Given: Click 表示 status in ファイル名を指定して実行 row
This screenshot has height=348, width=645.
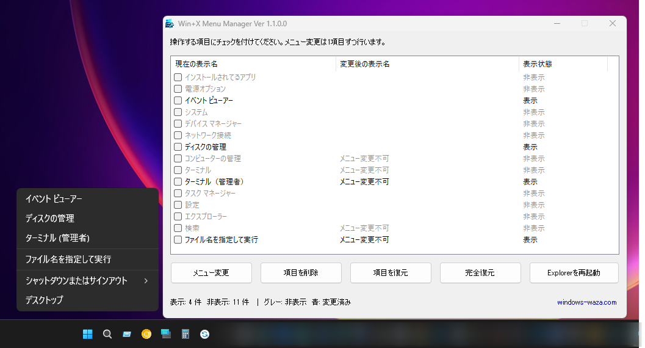Looking at the screenshot, I should 530,240.
